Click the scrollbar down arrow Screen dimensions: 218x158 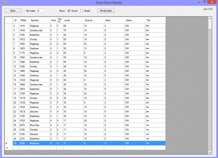click(210, 152)
